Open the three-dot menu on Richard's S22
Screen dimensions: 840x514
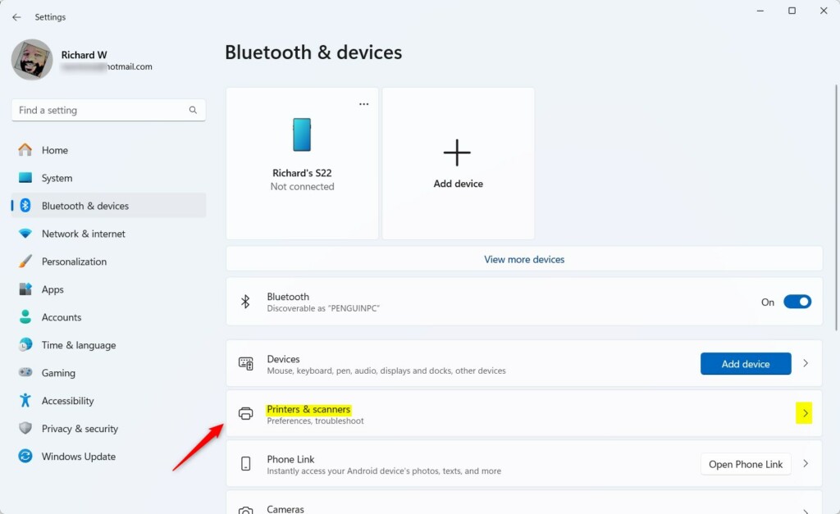[x=363, y=103]
